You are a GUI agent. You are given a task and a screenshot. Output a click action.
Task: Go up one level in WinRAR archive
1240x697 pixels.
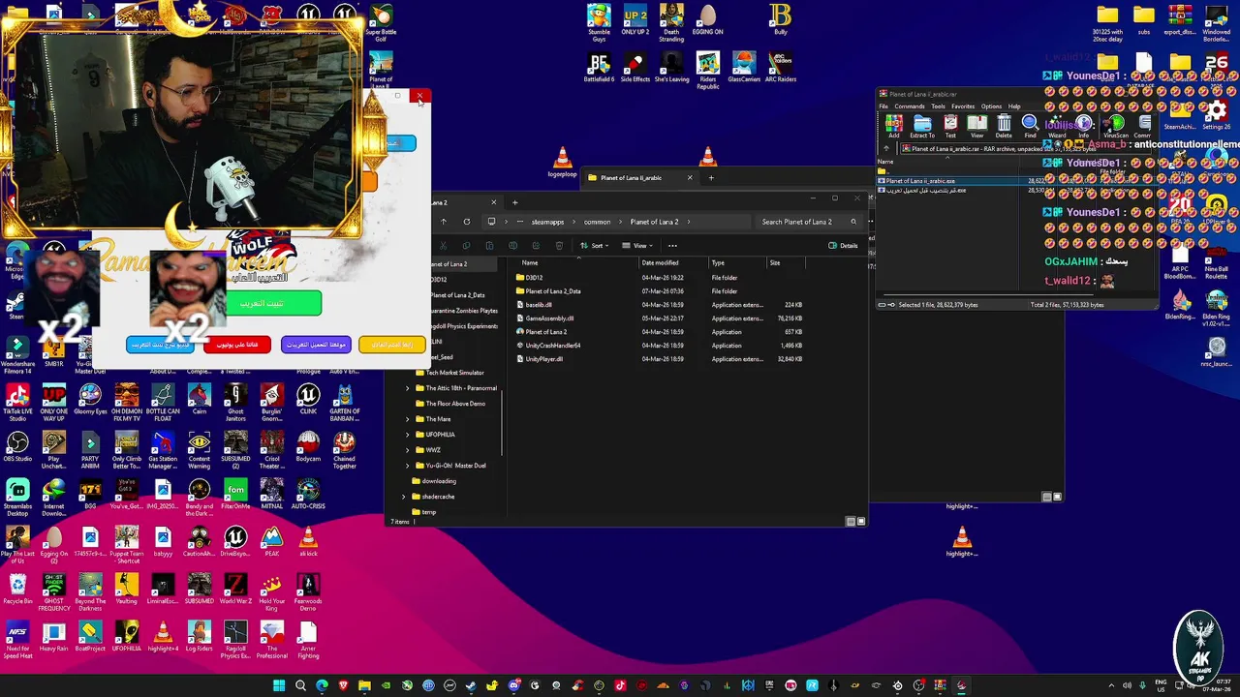click(x=886, y=149)
